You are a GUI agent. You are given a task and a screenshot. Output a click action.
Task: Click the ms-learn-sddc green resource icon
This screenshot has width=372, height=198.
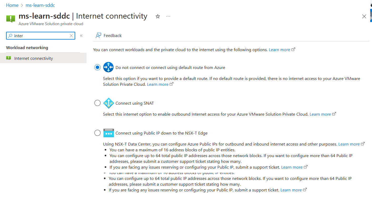pyautogui.click(x=11, y=18)
